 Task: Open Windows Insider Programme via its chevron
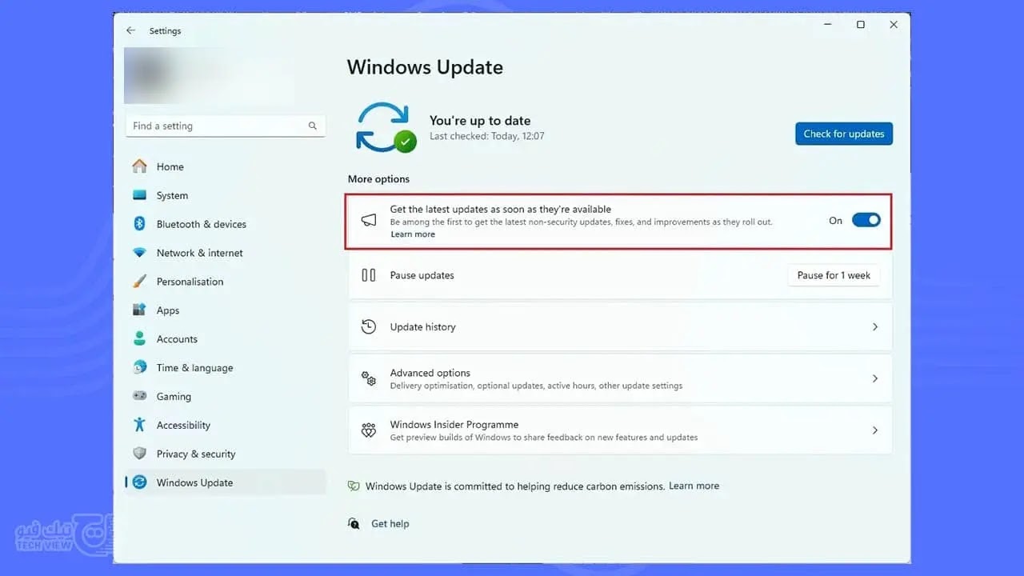(x=875, y=430)
